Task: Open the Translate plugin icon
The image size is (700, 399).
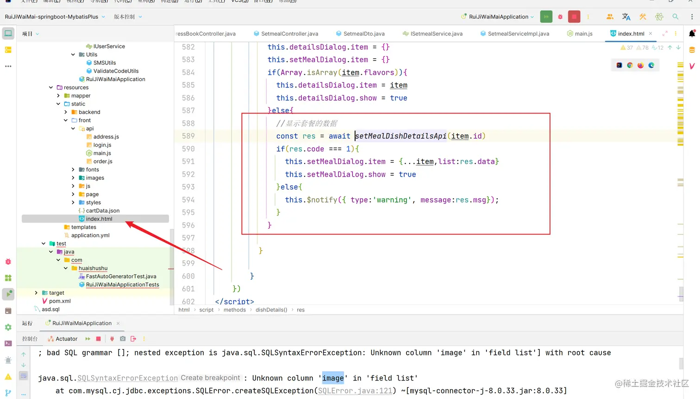Action: click(626, 17)
